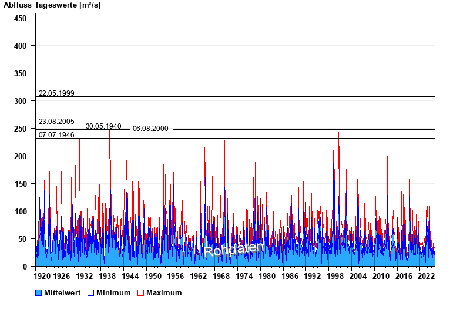This screenshot has height=323, width=470.
Task: Select the Minimum legend label
Action: pyautogui.click(x=113, y=292)
